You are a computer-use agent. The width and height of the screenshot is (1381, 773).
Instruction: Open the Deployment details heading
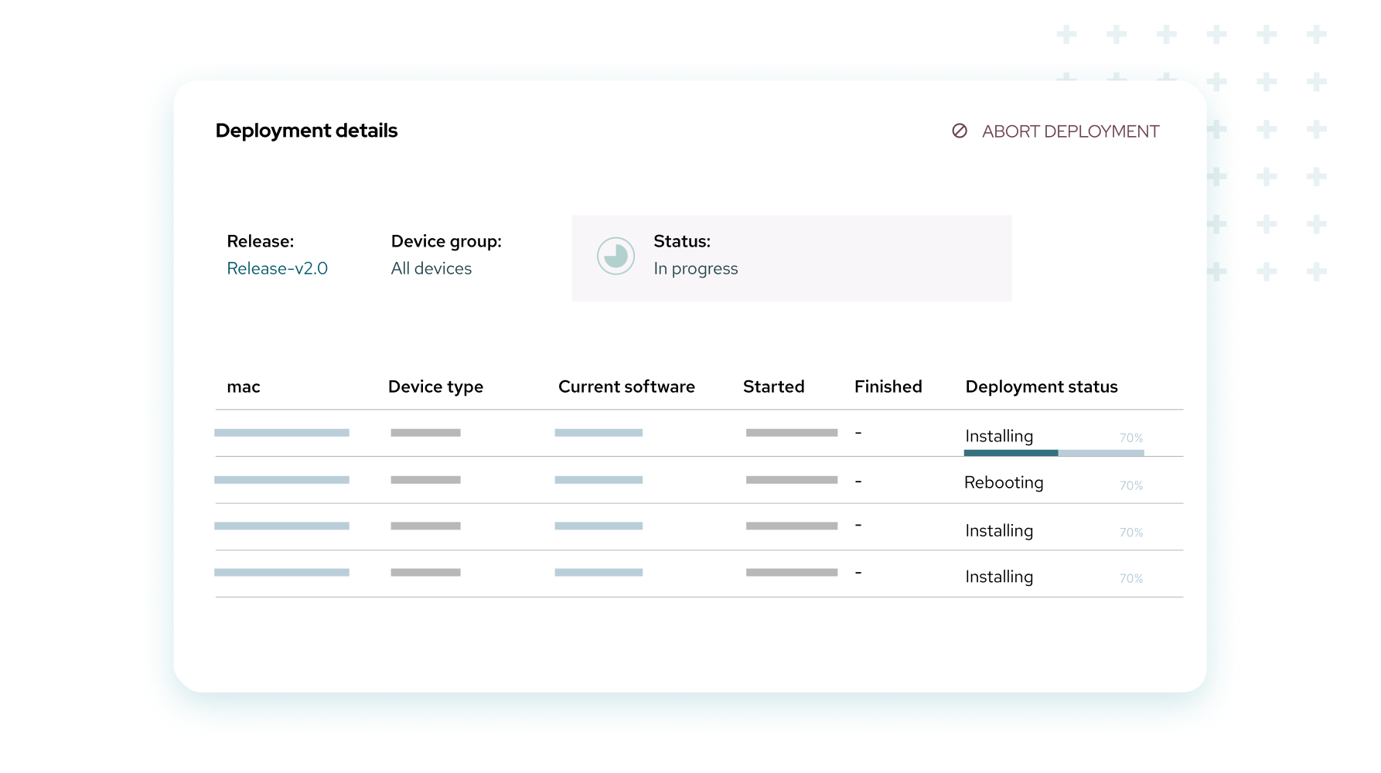pos(306,130)
